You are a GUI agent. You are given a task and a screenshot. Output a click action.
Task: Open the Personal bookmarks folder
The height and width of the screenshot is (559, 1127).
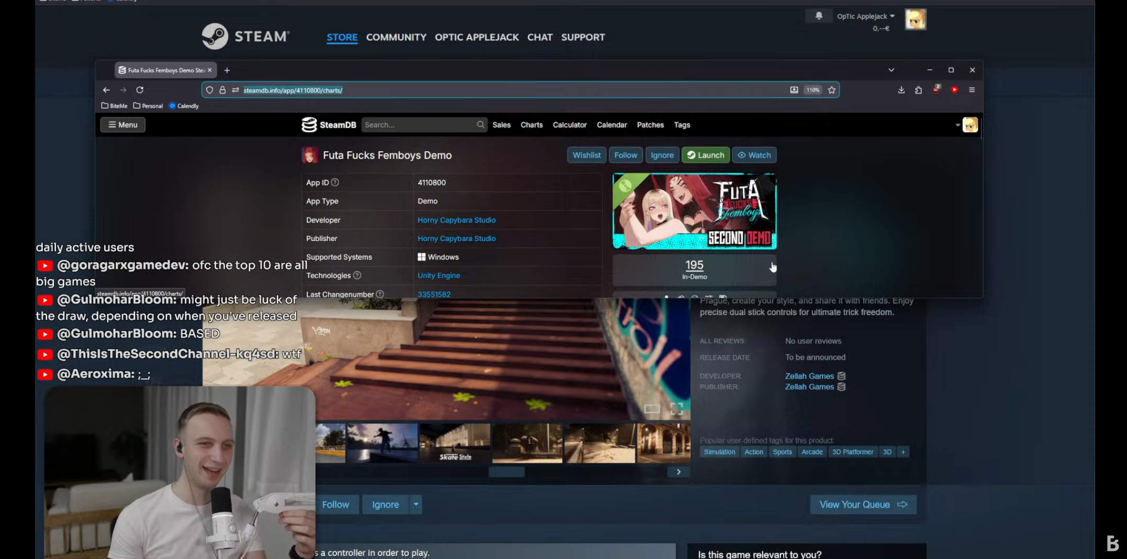tap(148, 106)
